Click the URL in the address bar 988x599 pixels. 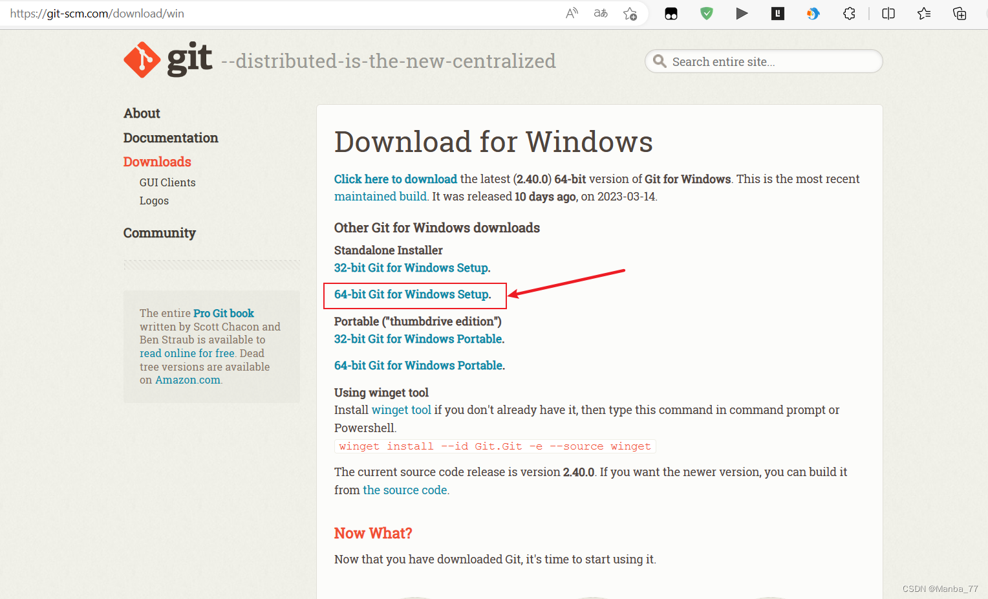(97, 14)
